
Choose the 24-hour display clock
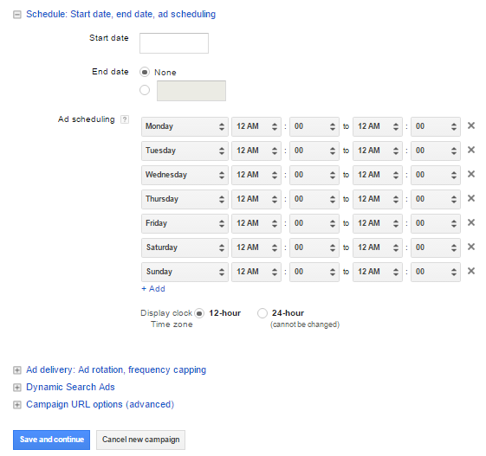point(262,313)
